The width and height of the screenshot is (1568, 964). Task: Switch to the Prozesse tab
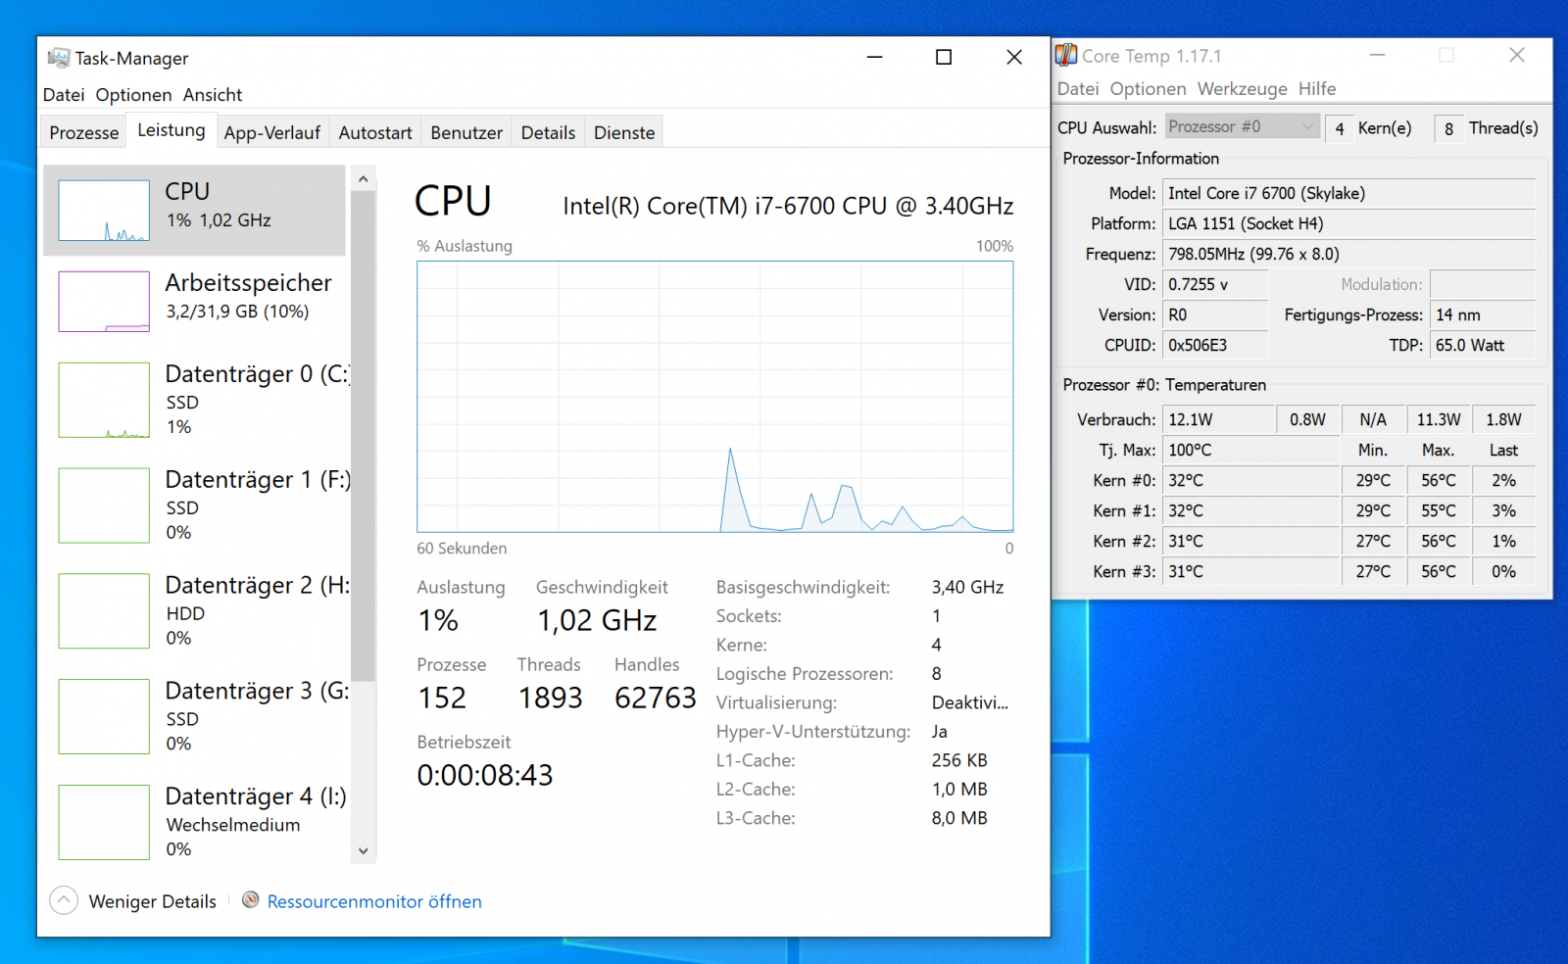(84, 132)
